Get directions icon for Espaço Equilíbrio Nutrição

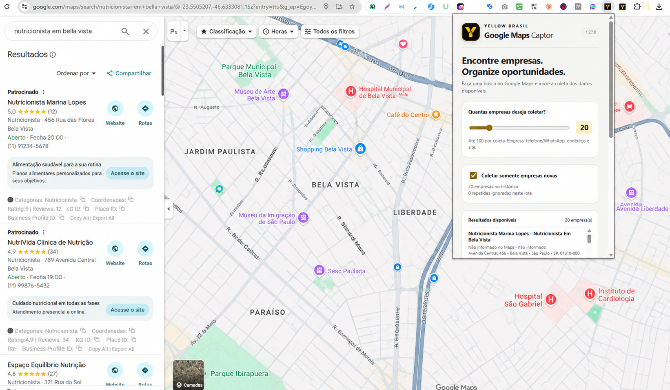click(x=145, y=370)
